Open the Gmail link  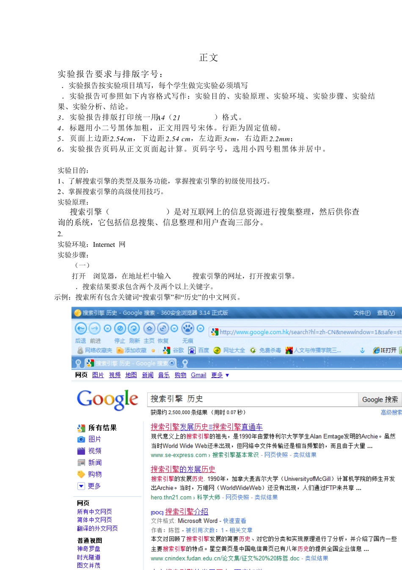pos(198,375)
